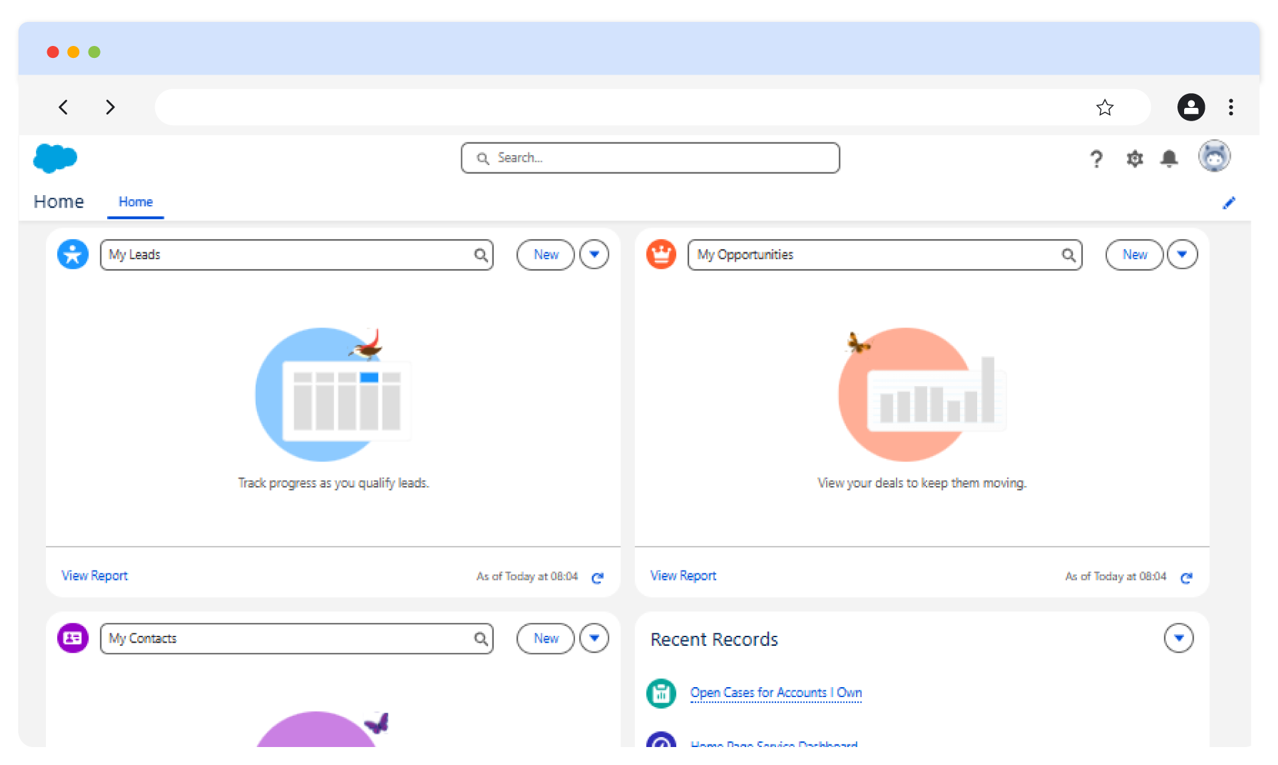Open View Report under My Opportunities

(x=683, y=576)
